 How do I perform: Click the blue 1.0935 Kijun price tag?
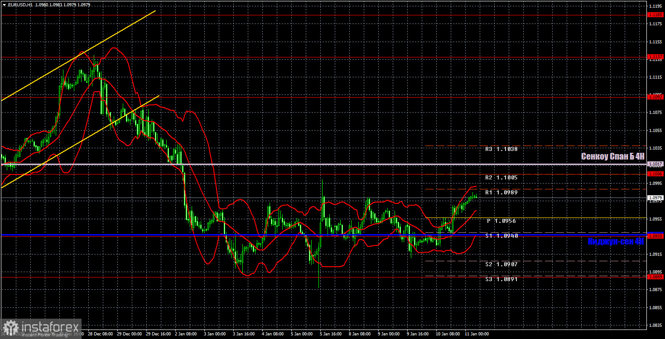pyautogui.click(x=656, y=236)
